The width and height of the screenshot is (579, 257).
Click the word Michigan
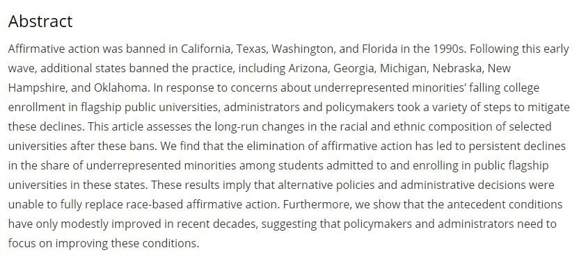point(404,69)
